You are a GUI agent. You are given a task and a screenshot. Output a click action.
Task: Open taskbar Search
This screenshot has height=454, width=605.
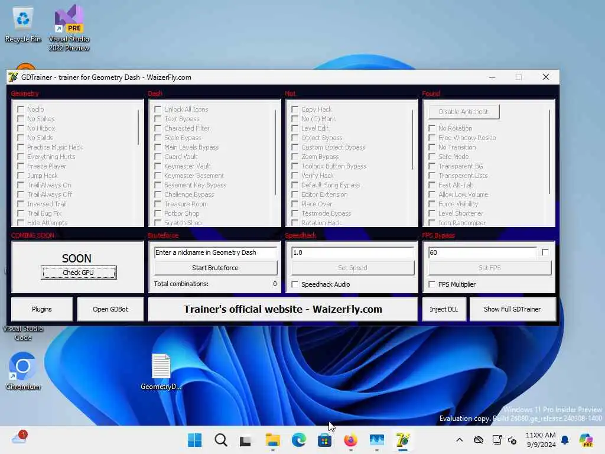(221, 440)
